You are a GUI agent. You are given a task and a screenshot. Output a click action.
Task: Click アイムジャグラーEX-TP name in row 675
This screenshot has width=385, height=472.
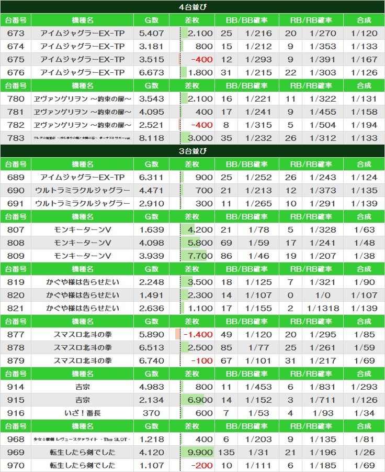click(x=82, y=59)
